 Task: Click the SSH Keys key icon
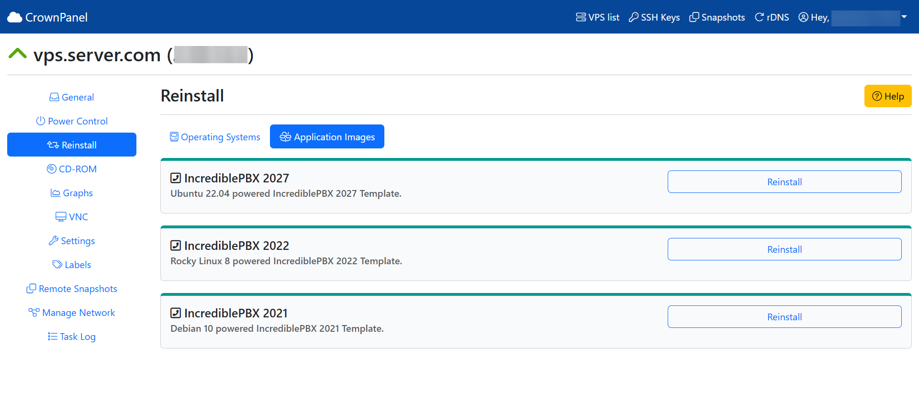(x=634, y=17)
